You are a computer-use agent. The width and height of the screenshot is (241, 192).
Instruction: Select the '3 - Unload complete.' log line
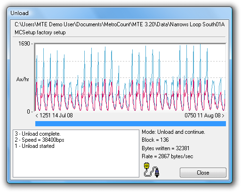pyautogui.click(x=38, y=134)
